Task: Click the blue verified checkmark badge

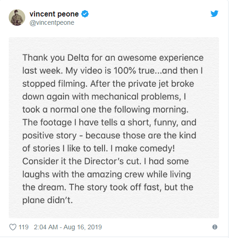Action: pos(85,14)
